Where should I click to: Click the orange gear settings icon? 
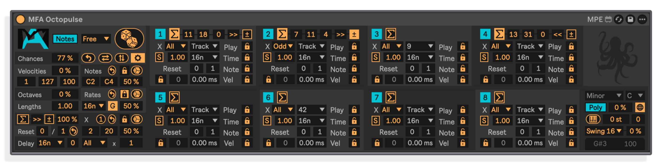[x=138, y=58]
